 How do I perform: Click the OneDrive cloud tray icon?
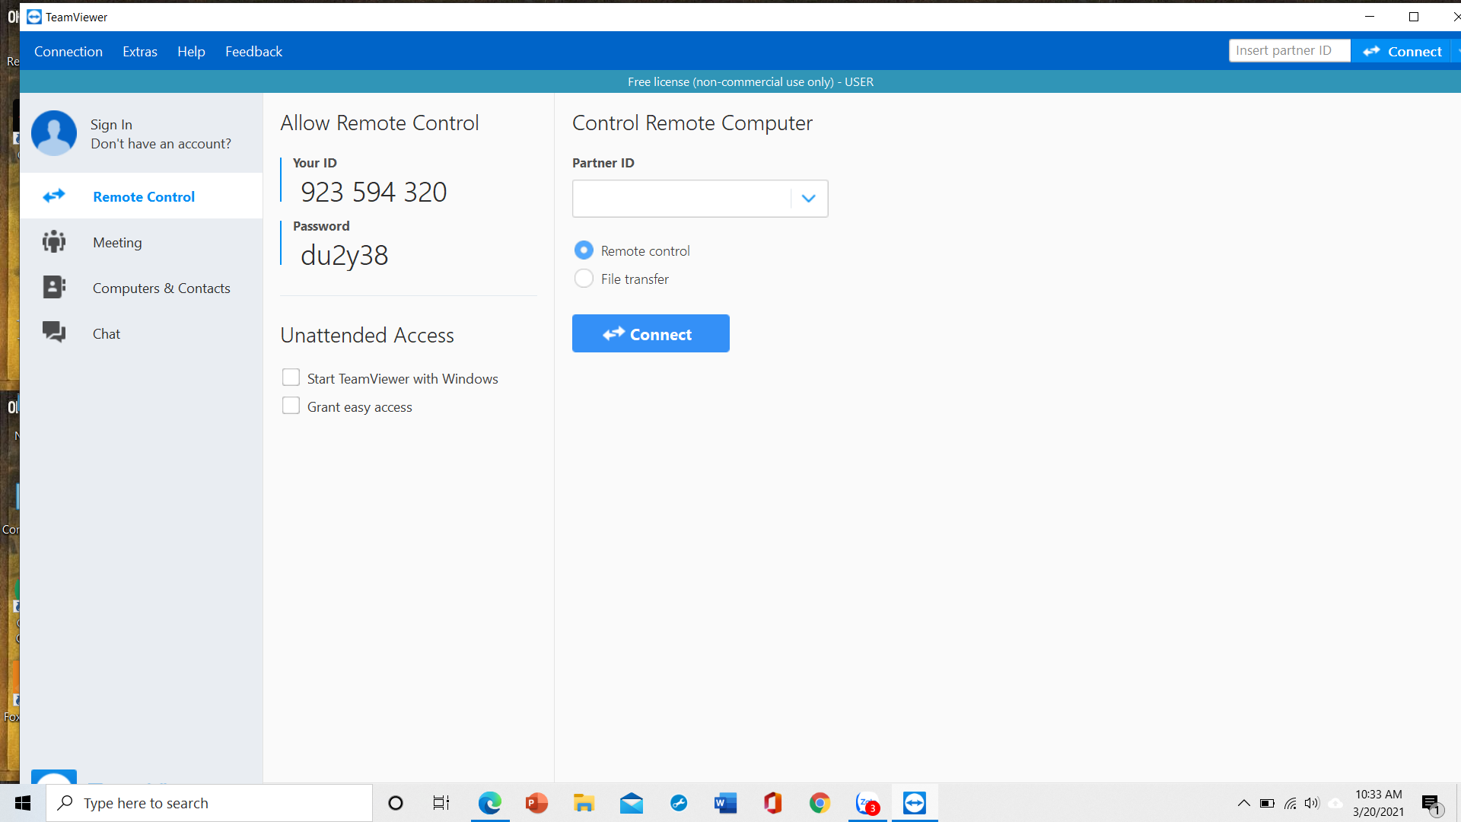tap(1335, 803)
